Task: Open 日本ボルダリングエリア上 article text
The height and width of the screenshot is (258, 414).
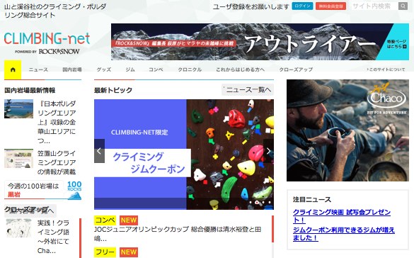Action: tap(57, 122)
